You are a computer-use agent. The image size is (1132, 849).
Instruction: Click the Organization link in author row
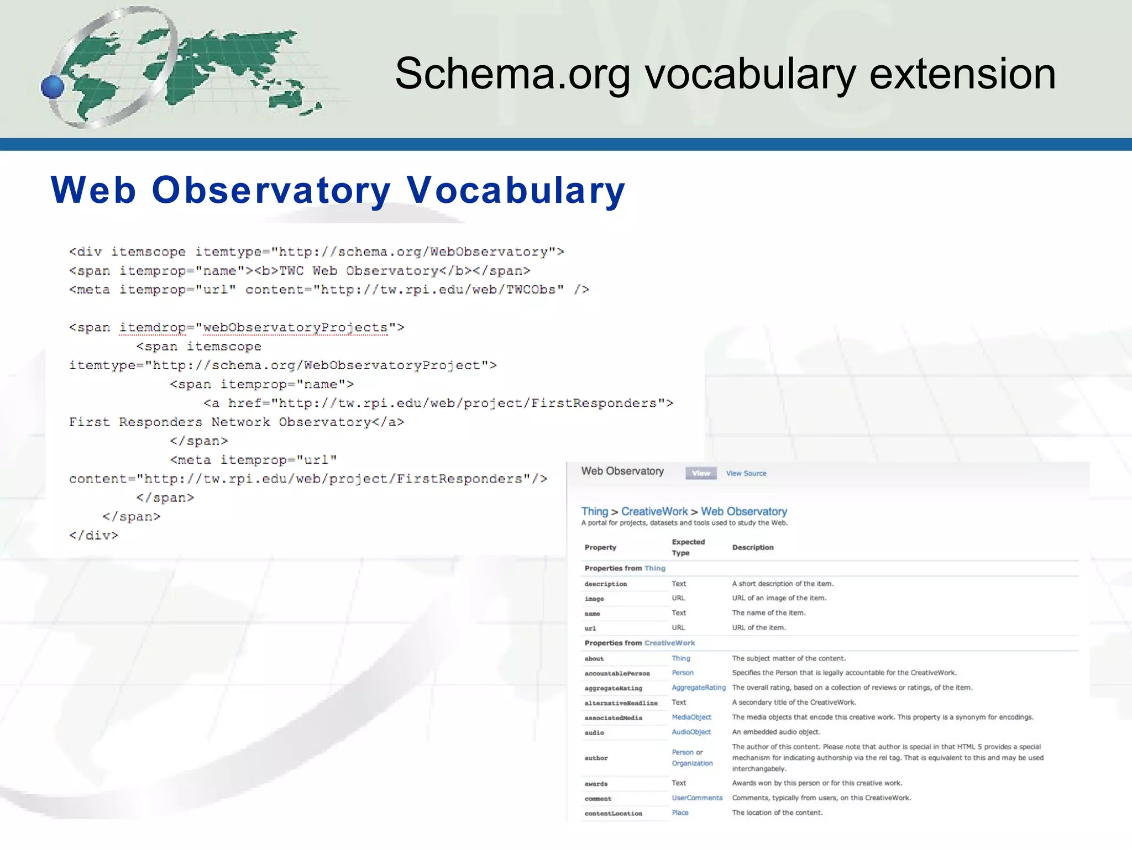coord(692,763)
